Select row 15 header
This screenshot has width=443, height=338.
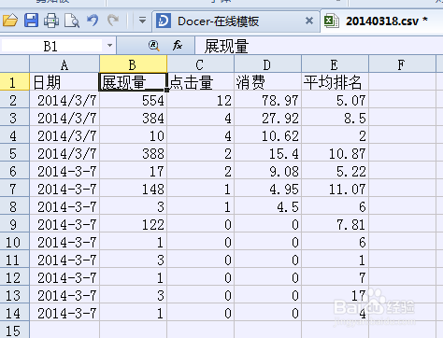click(14, 330)
